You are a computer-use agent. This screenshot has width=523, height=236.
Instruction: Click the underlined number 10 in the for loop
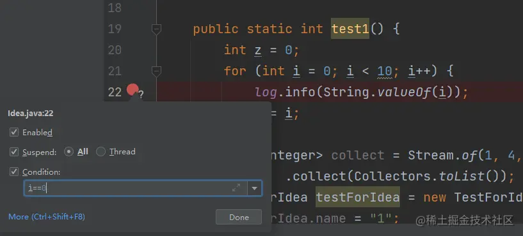pos(385,71)
